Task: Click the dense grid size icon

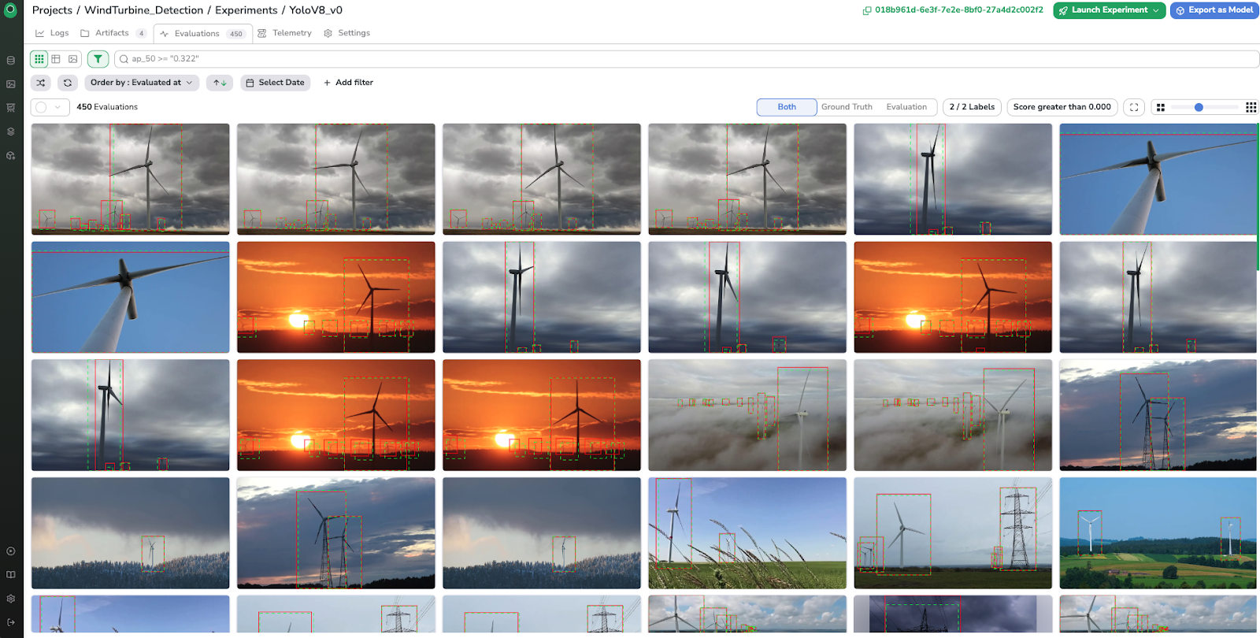Action: (x=1251, y=107)
